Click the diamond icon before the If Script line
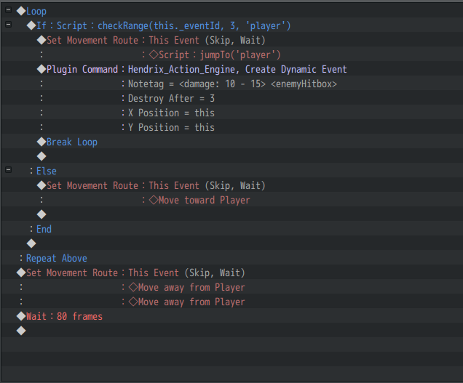This screenshot has height=383, width=463. click(31, 25)
